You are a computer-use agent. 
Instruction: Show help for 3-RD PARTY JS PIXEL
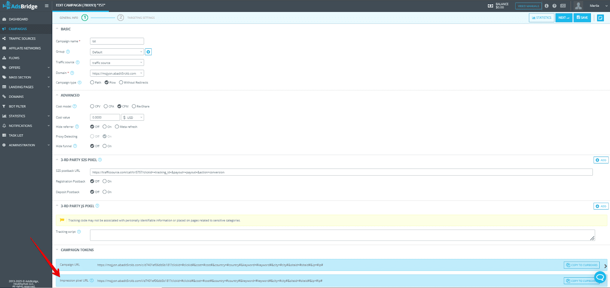[97, 206]
